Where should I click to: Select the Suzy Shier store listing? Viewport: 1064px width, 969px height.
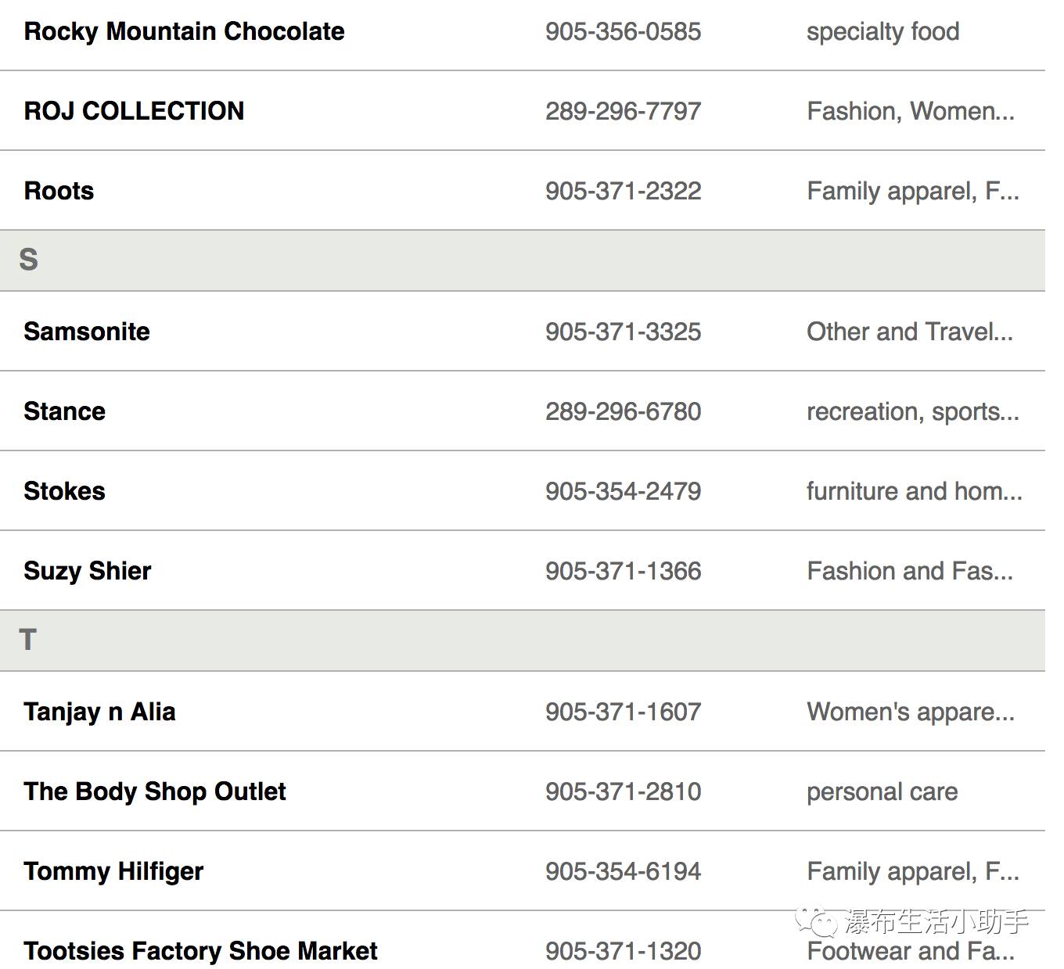pyautogui.click(x=88, y=571)
